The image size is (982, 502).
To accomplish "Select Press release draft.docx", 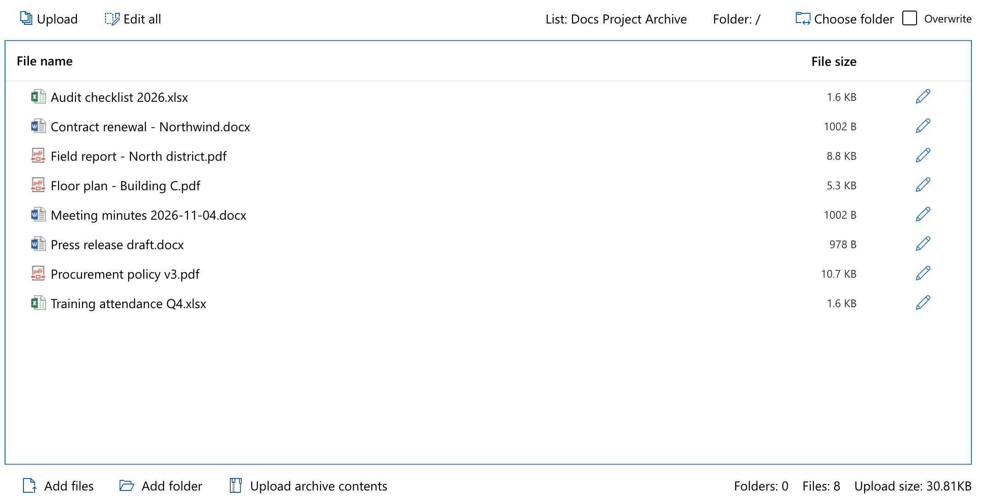I will 117,245.
